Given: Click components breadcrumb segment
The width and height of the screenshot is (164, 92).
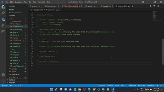Looking at the screenshot, I should 39,10.
